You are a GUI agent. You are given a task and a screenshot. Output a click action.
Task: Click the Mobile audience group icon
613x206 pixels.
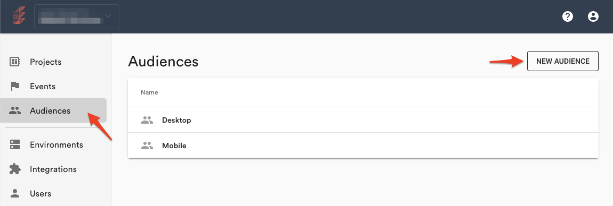pos(147,145)
